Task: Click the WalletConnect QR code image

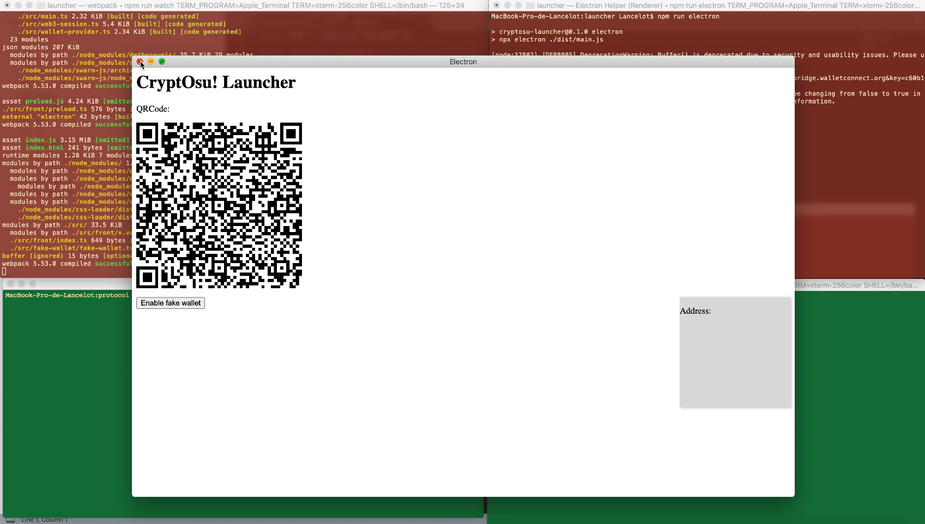Action: (x=219, y=205)
